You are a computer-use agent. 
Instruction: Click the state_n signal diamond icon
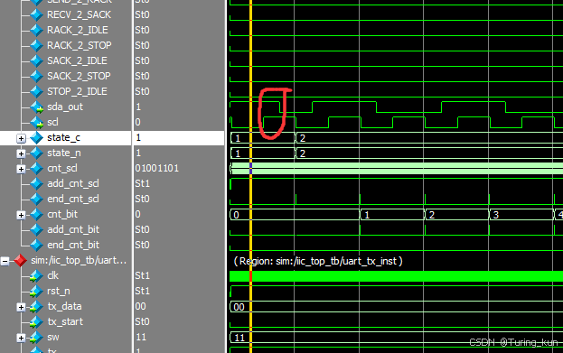[x=36, y=153]
